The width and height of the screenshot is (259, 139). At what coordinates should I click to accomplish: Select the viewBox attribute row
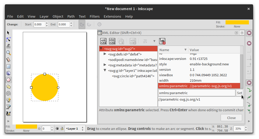tap(199, 75)
